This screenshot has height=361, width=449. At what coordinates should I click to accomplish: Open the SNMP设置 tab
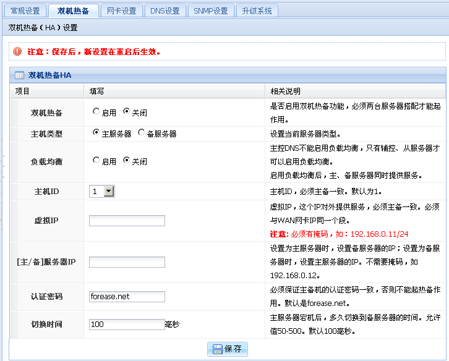click(x=210, y=11)
